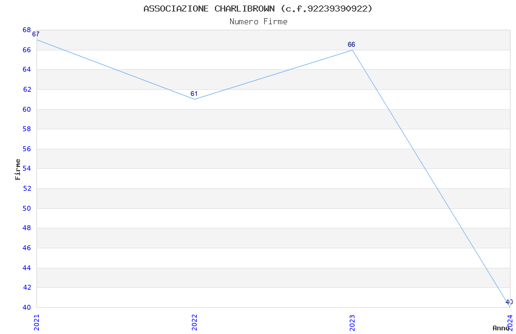516x334 pixels.
Task: Click the 2023 peak data point on the line
Action: (353, 50)
